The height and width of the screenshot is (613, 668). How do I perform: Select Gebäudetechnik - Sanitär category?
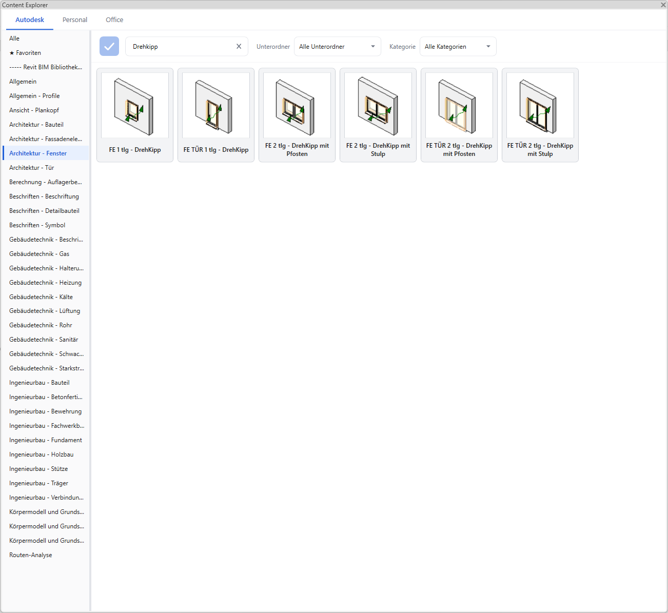pos(46,340)
